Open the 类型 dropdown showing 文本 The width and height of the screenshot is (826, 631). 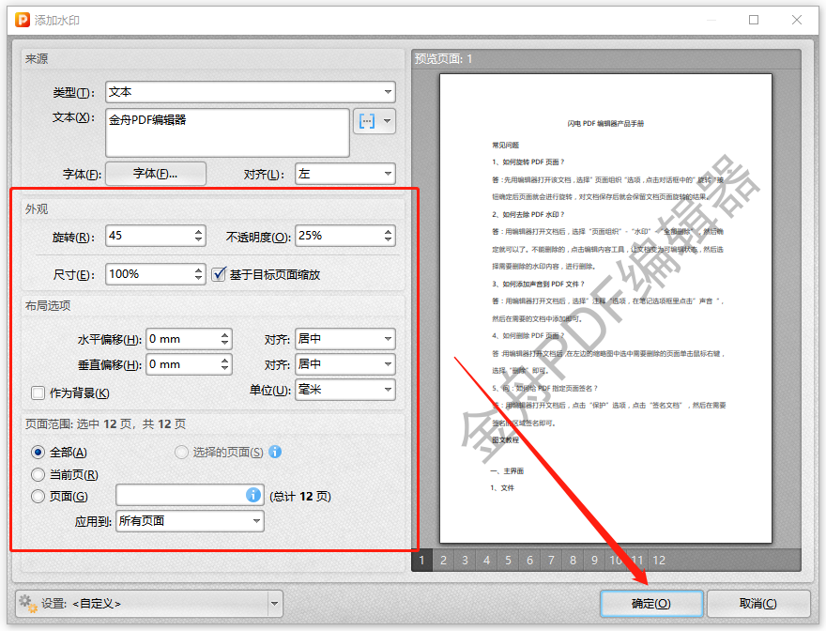click(x=251, y=92)
